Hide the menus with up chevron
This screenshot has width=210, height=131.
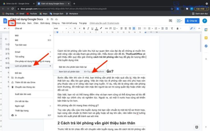(x=199, y=28)
